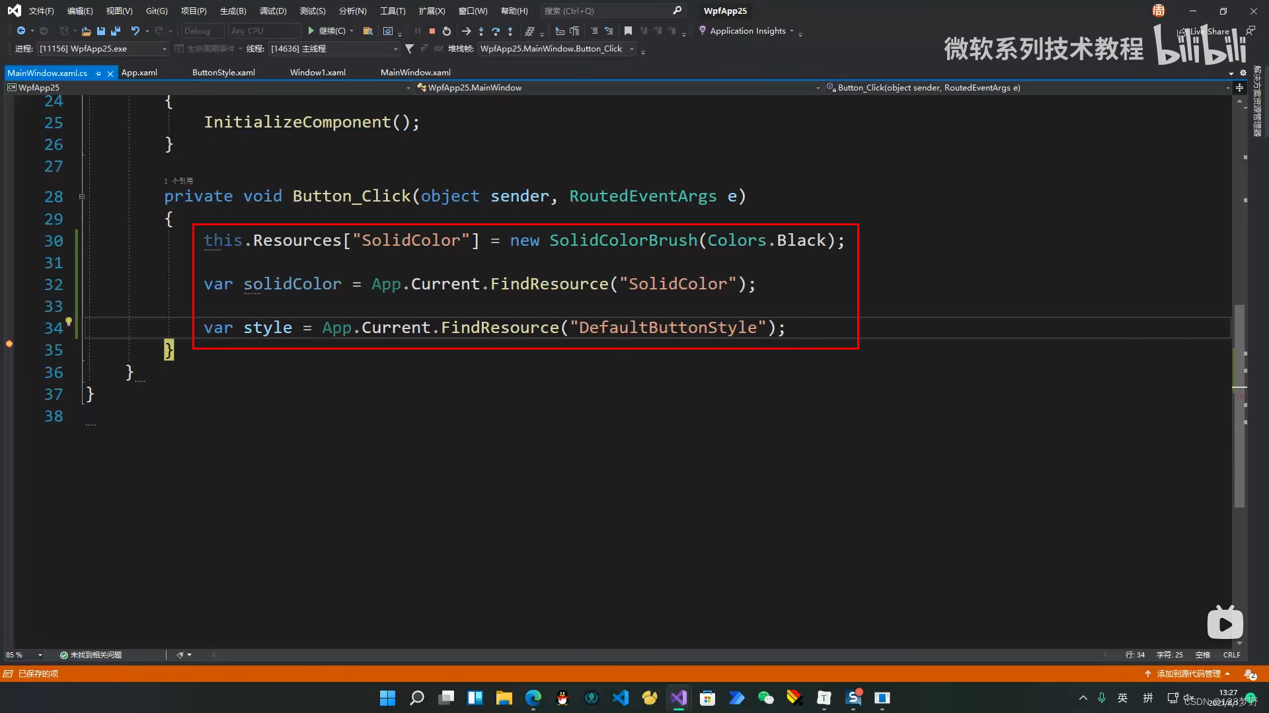The image size is (1269, 713).
Task: Open the thread dropdown showing 14636
Action: coord(334,49)
